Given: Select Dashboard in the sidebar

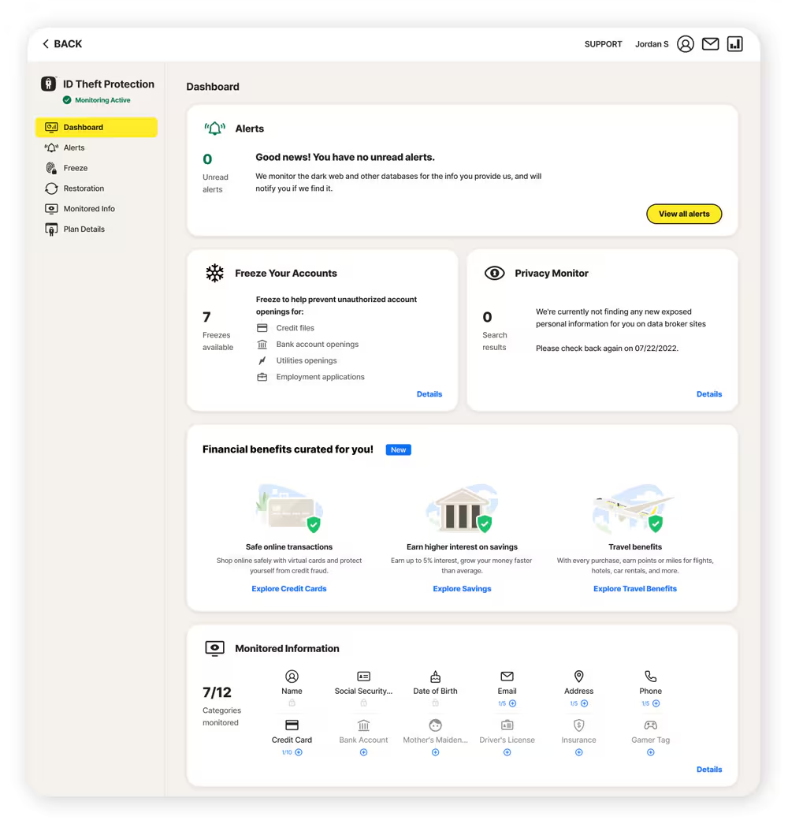Looking at the screenshot, I should 96,127.
